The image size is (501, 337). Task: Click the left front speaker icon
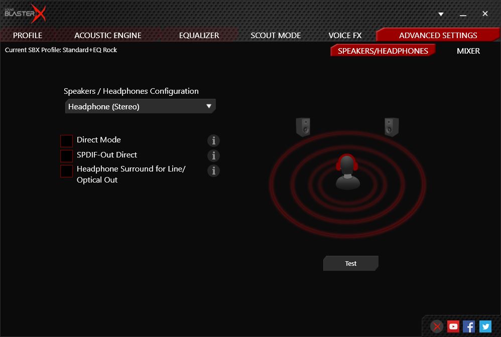tap(303, 127)
